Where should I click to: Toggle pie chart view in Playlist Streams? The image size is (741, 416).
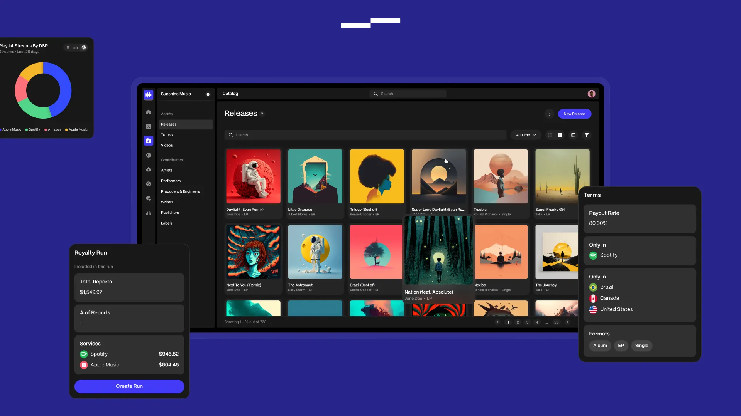84,48
